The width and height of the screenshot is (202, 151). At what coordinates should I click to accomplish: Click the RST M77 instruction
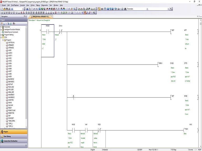point(184,31)
